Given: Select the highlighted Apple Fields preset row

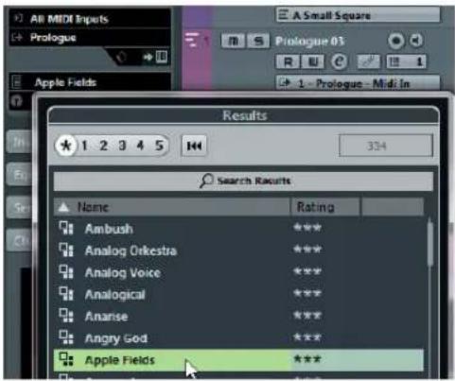Looking at the screenshot, I should tap(238, 360).
